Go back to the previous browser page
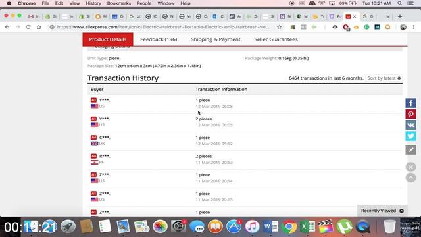Screen dimensions: 421x237 tap(7, 27)
